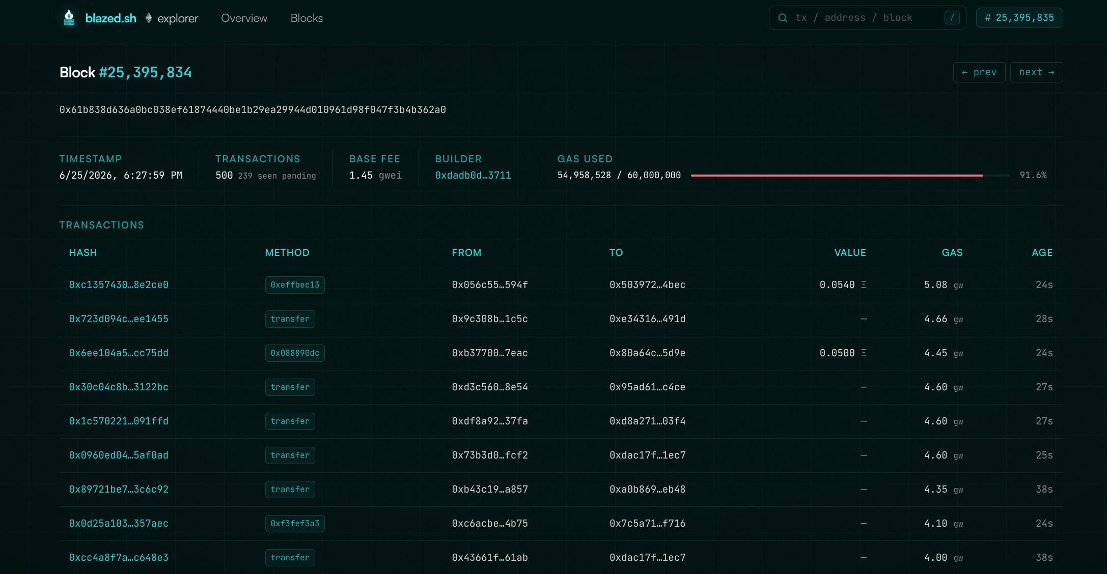This screenshot has width=1107, height=574.
Task: Click transfer badge in 0x723d094c row
Action: pos(290,319)
